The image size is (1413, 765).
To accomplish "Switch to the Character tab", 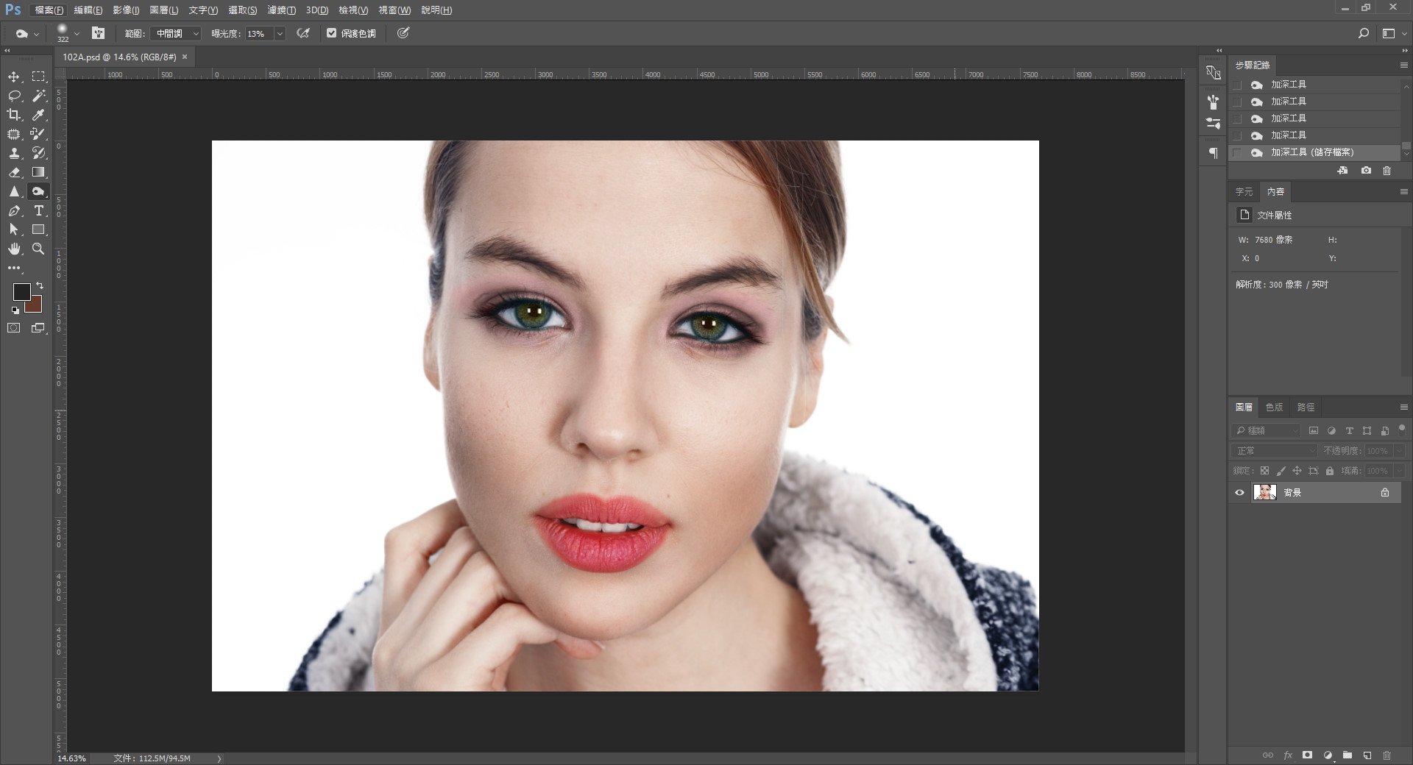I will (1244, 191).
